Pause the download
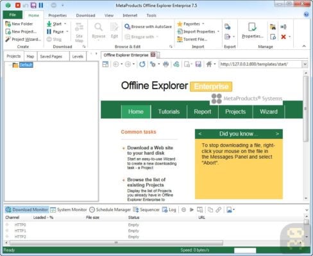The image size is (313, 256). (x=55, y=31)
